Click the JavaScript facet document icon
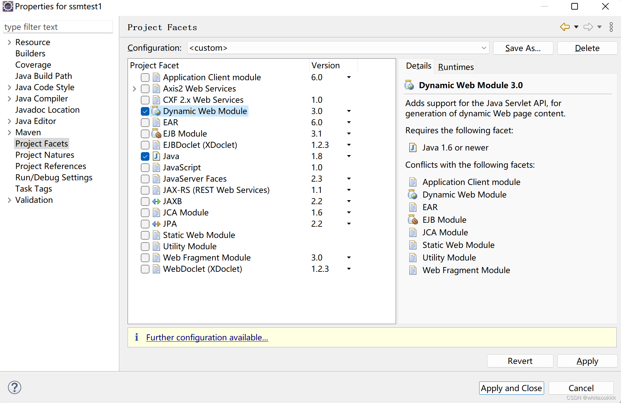Viewport: 621px width, 403px height. [156, 168]
